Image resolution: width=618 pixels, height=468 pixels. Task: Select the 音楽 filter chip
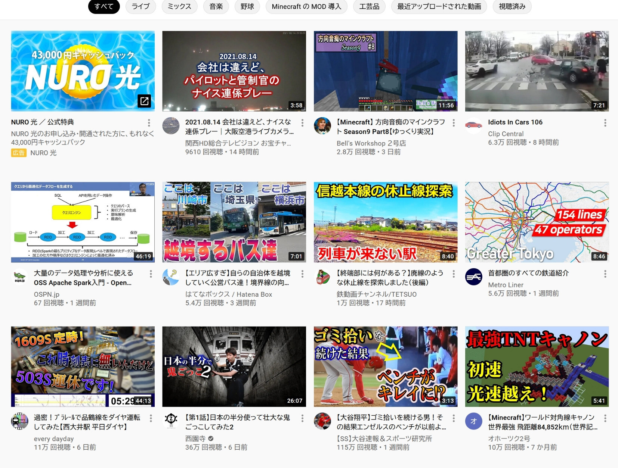[216, 6]
